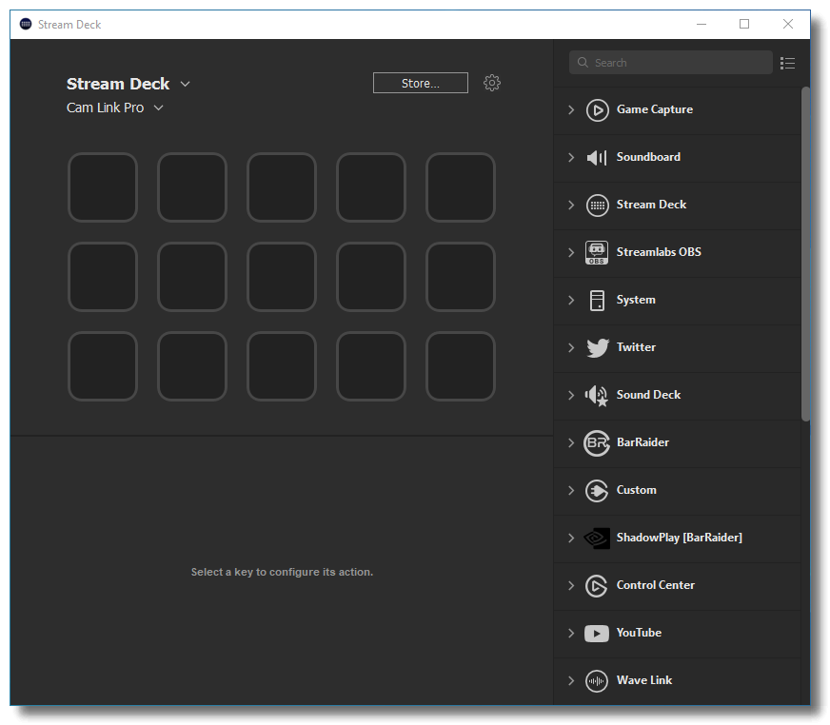The width and height of the screenshot is (830, 725).
Task: Select the bottom-left empty key slot
Action: tap(103, 366)
